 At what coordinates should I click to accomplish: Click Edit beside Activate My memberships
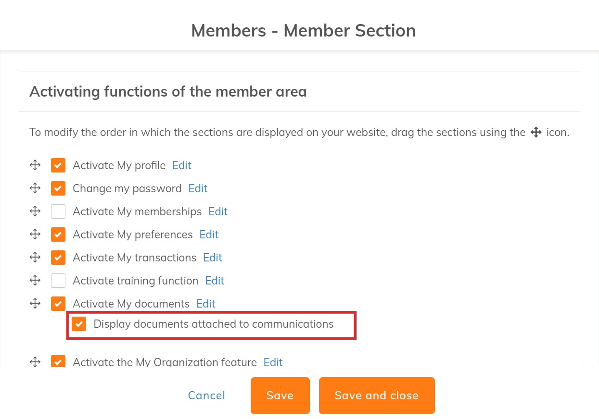tap(218, 211)
